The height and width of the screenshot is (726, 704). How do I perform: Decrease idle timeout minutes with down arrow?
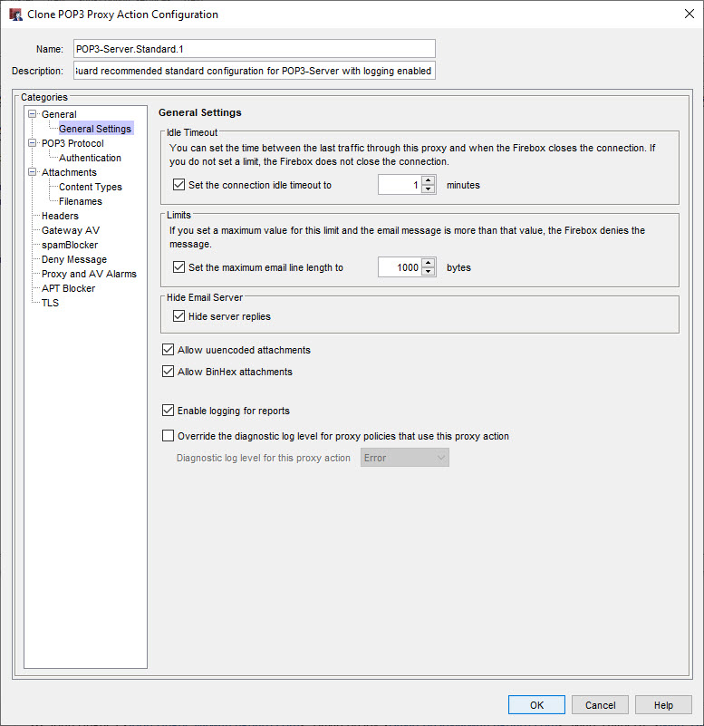(x=429, y=189)
